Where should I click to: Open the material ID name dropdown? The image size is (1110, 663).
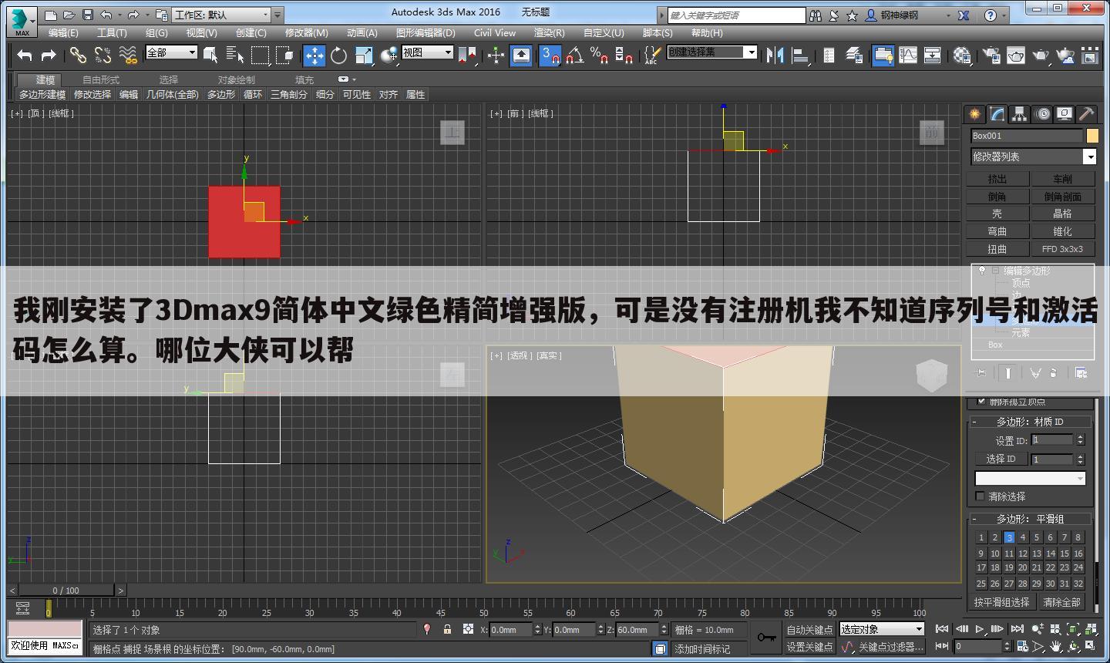pos(1030,479)
